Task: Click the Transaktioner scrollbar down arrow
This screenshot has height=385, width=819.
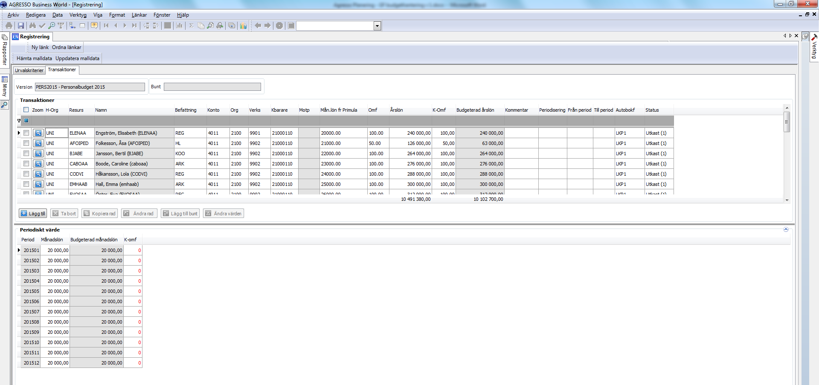Action: click(787, 200)
